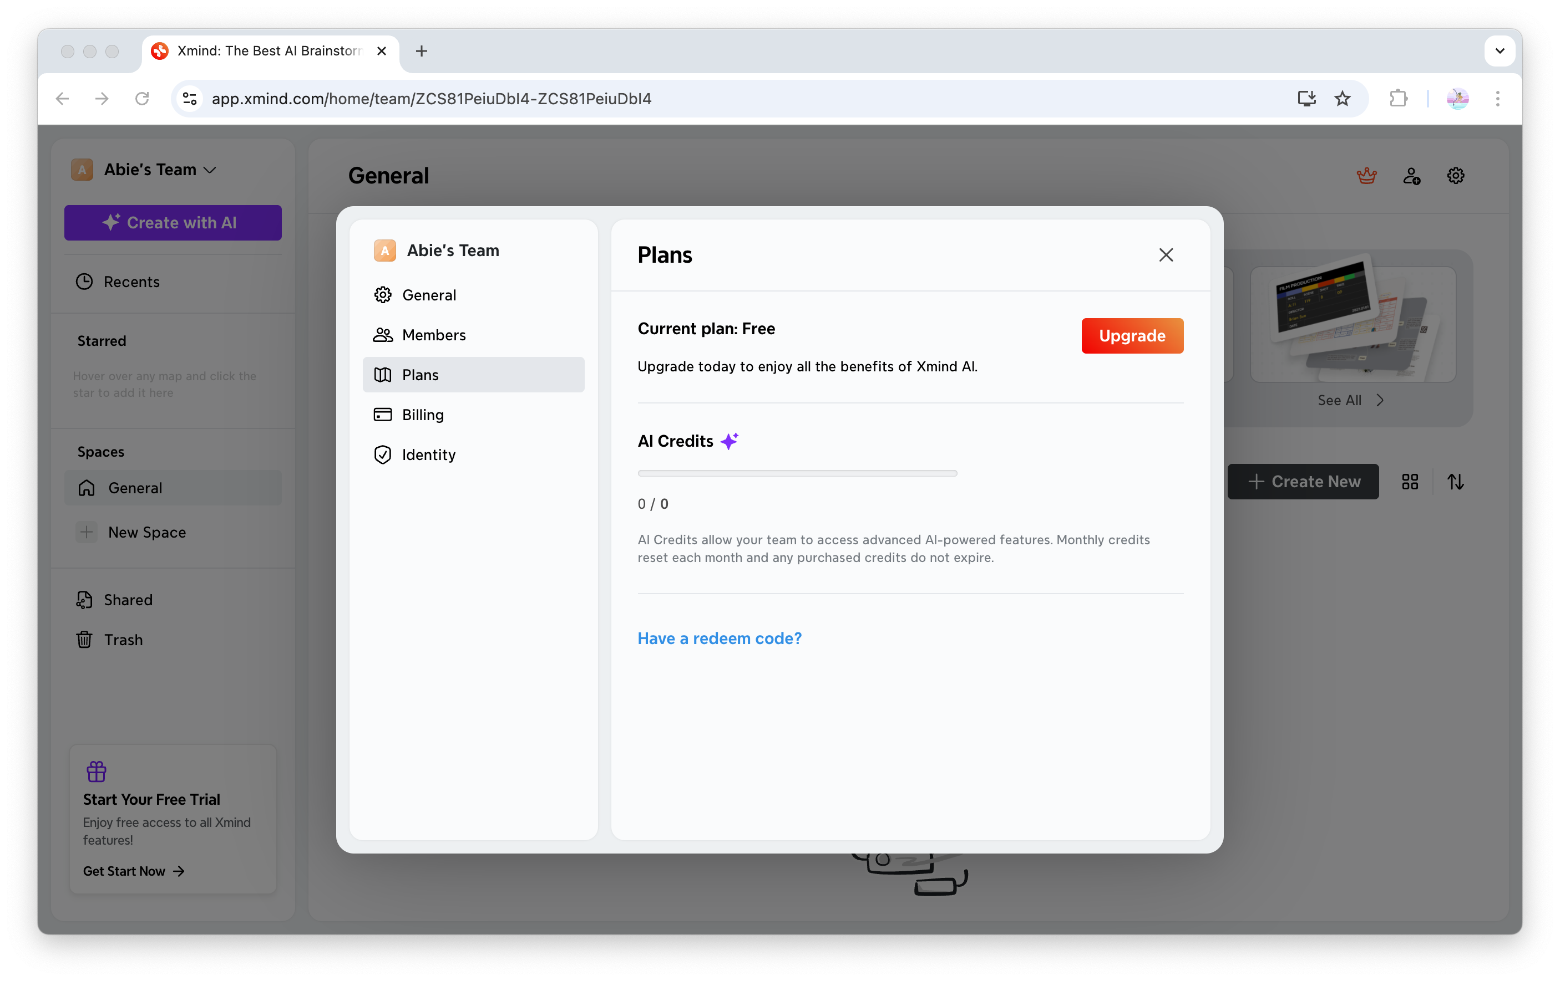The width and height of the screenshot is (1560, 981).
Task: Open the General settings tab in dialog
Action: click(x=473, y=295)
